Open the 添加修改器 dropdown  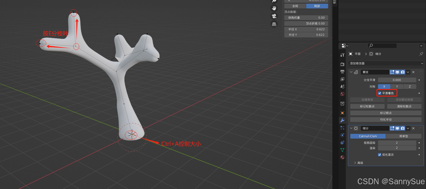386,63
